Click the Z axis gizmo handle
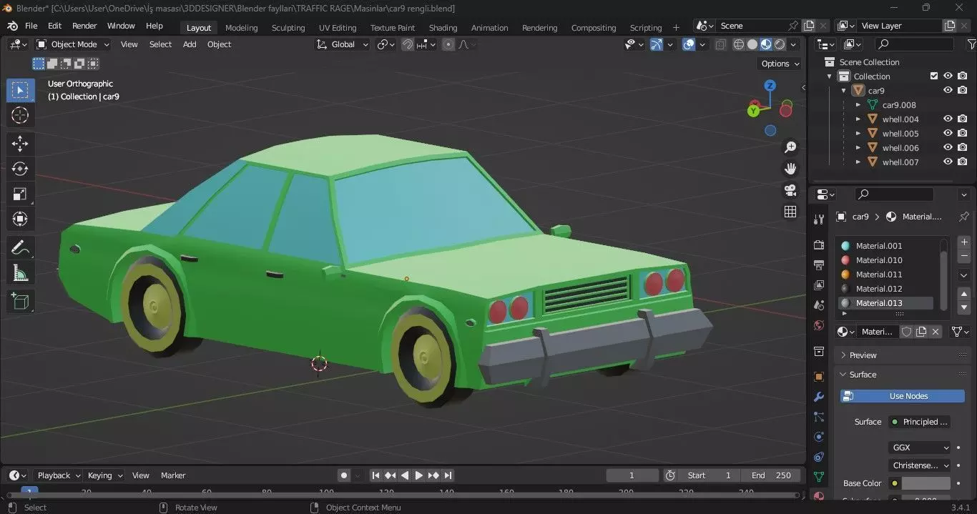Screen dimensions: 977x514 (770, 86)
